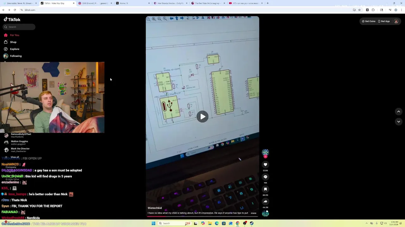Open the spinning sound disc icon

pos(265,214)
